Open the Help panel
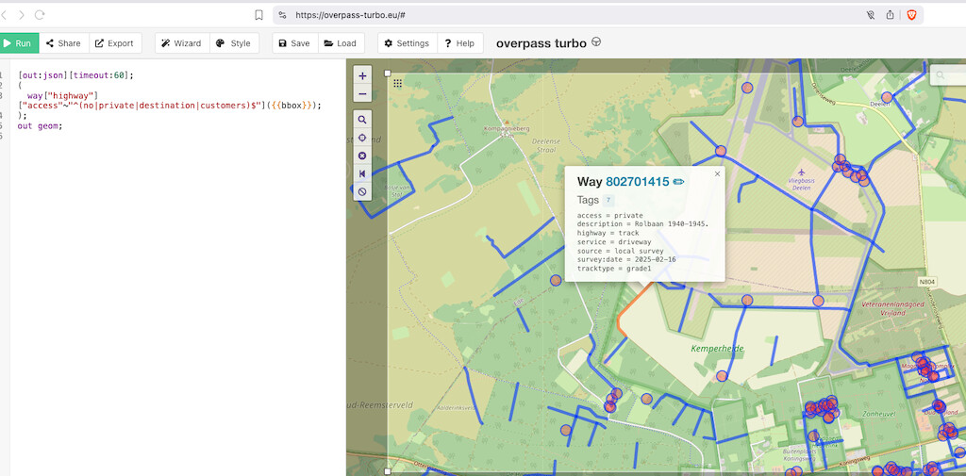This screenshot has width=966, height=476. point(460,43)
